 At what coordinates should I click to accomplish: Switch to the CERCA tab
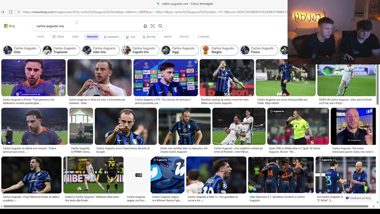(58, 37)
